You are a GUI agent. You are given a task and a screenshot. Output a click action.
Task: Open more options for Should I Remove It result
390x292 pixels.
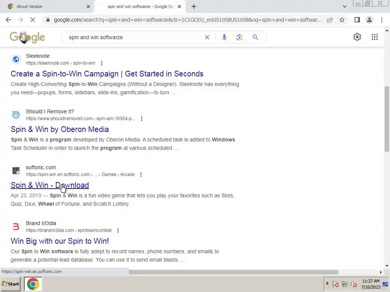pyautogui.click(x=142, y=119)
